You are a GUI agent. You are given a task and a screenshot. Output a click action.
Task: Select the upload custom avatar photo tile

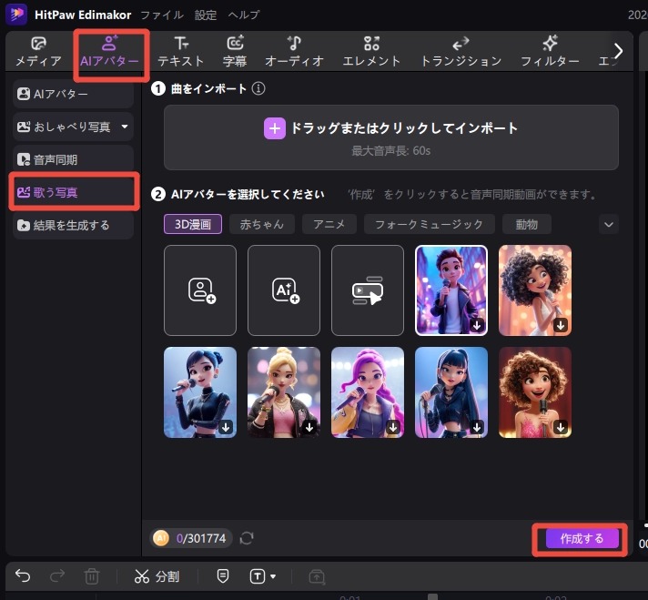click(200, 290)
